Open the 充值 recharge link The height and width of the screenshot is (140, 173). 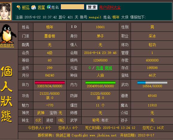pos(99,68)
